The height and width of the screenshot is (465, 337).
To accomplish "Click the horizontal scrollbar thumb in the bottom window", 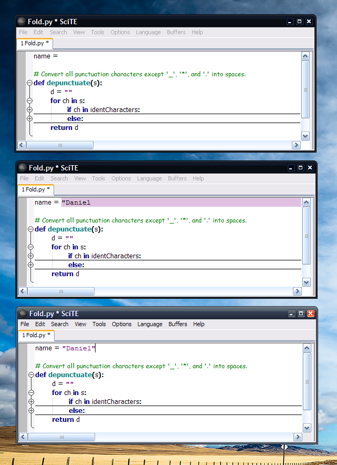I will [60, 437].
